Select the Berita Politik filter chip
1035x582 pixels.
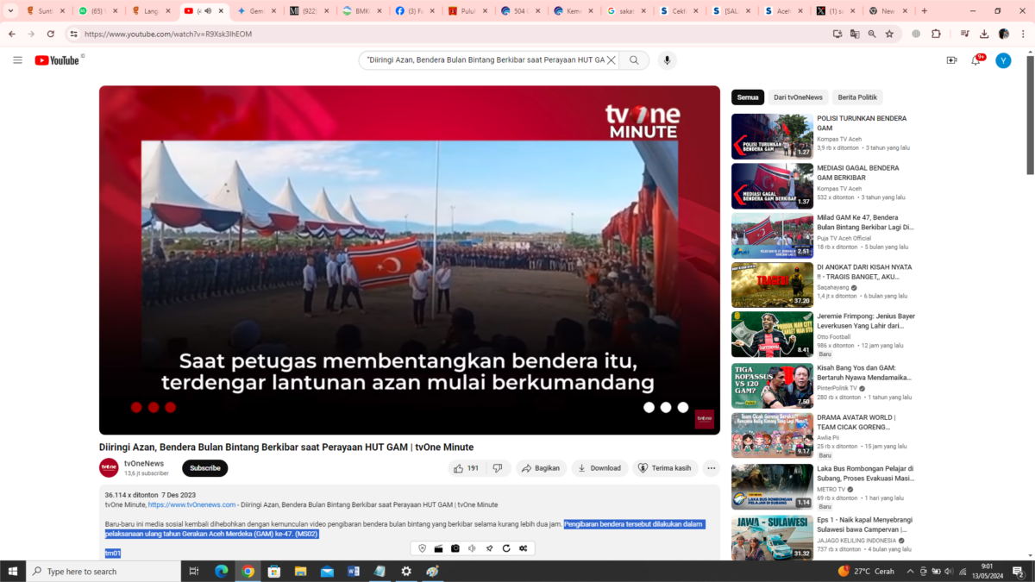(857, 97)
